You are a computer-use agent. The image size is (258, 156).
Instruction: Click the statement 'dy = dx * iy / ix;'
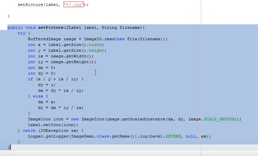point(61,108)
